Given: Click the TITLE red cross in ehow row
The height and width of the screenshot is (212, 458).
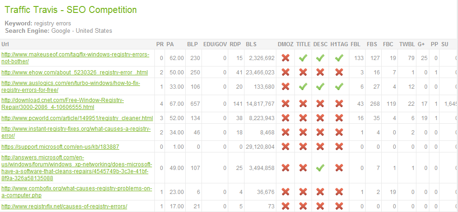Looking at the screenshot, I should 303,72.
